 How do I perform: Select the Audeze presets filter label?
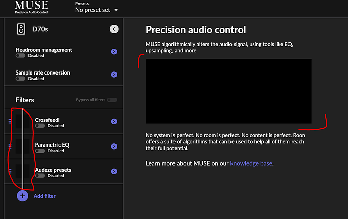(x=53, y=170)
